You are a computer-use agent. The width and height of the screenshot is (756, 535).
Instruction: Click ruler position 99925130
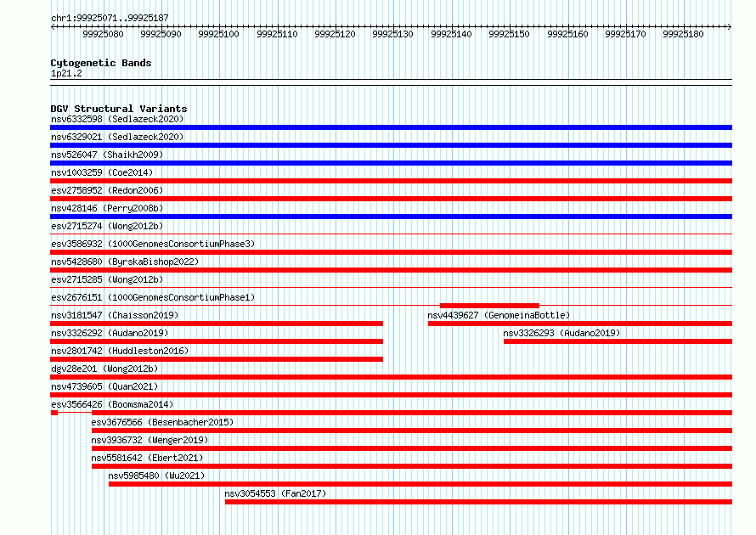[393, 34]
